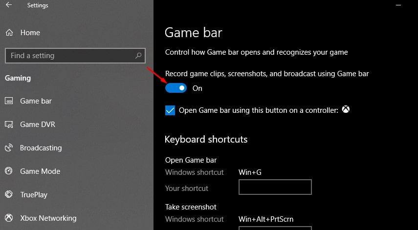Click the Win+Alt+PrtScrn shortcut text
This screenshot has height=230, width=418.
tap(266, 219)
